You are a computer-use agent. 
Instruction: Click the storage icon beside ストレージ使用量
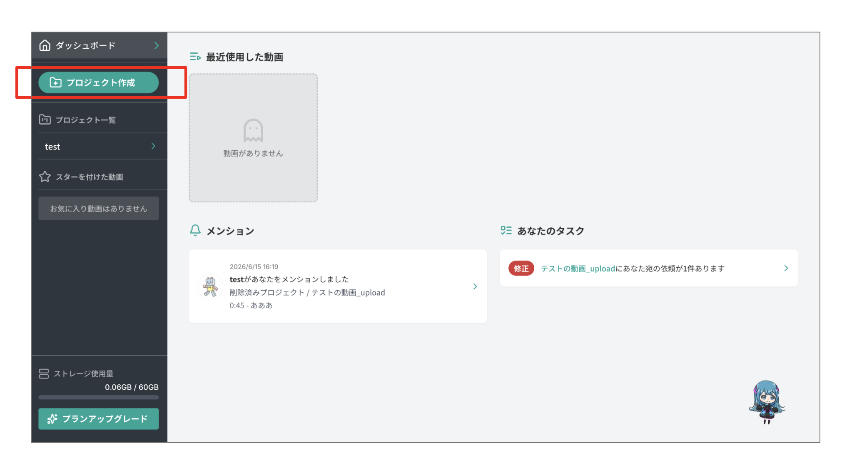coord(44,373)
